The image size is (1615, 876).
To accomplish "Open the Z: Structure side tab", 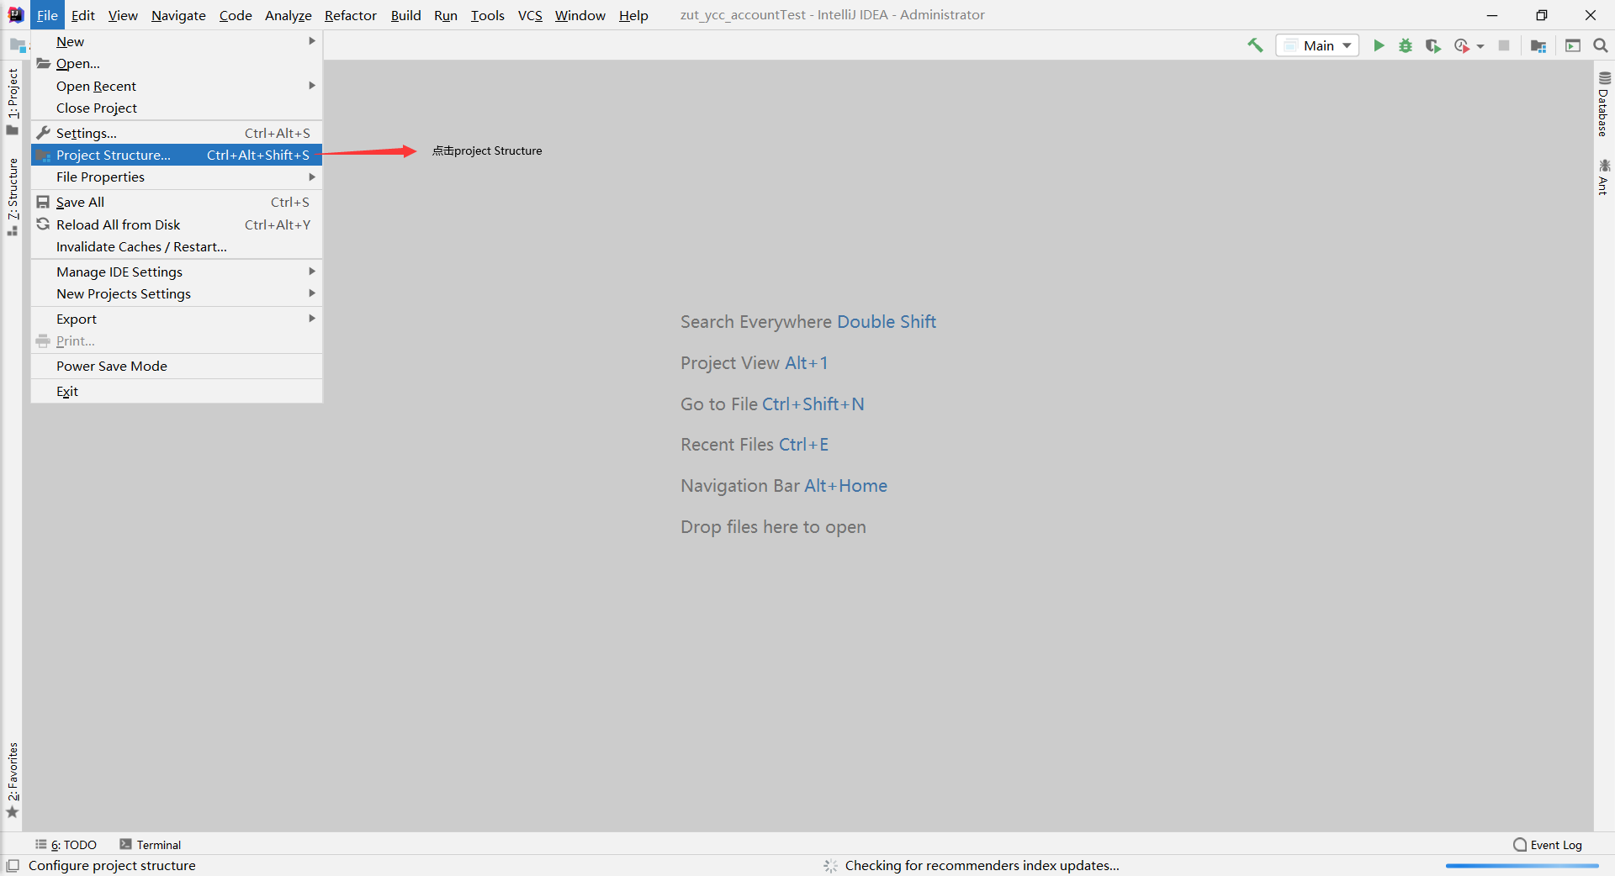I will coord(13,197).
